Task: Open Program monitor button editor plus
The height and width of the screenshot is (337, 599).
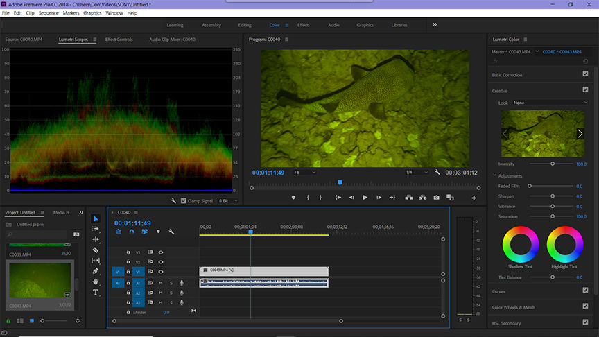Action: pyautogui.click(x=474, y=198)
